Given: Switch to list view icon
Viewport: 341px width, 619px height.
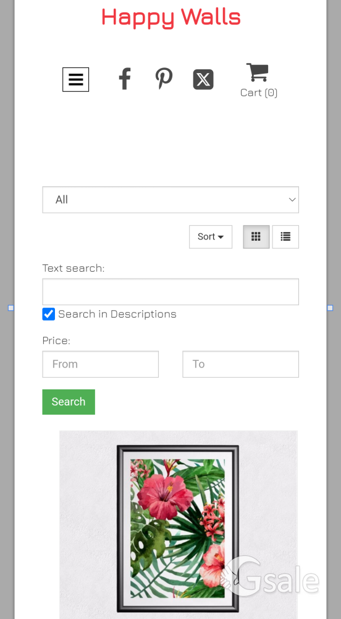Looking at the screenshot, I should (285, 237).
